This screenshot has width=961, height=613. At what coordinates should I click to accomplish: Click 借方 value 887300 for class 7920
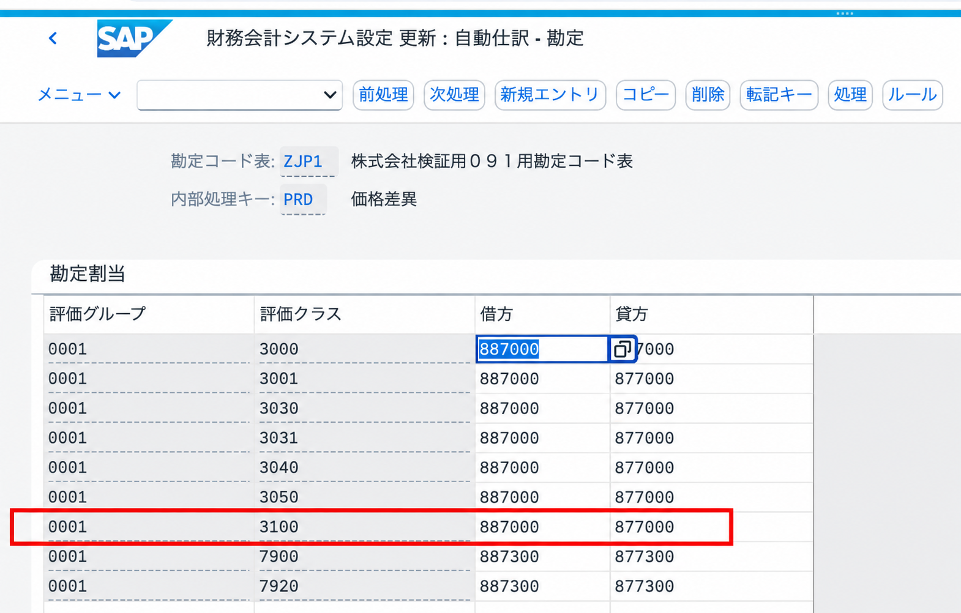click(x=509, y=587)
